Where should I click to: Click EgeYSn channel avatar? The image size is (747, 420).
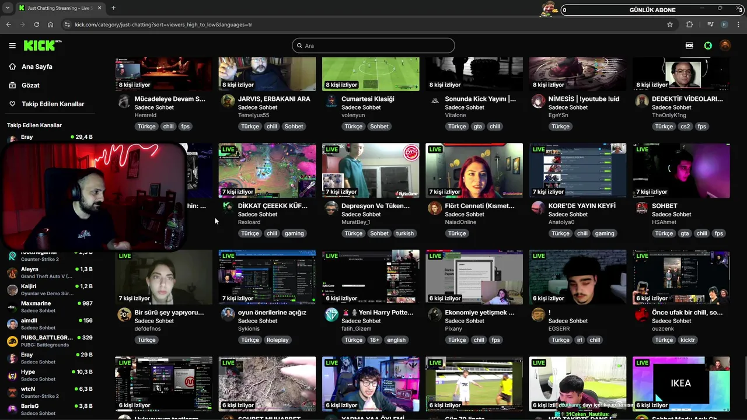(538, 101)
